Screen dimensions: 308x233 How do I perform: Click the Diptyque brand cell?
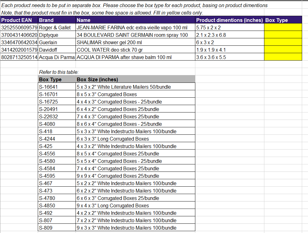pos(57,35)
